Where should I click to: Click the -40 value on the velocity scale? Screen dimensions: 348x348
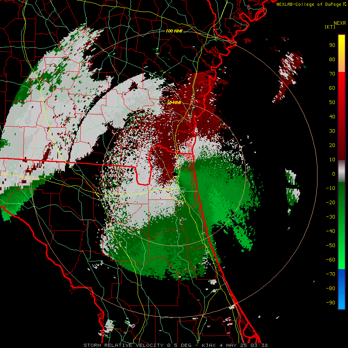click(331, 231)
